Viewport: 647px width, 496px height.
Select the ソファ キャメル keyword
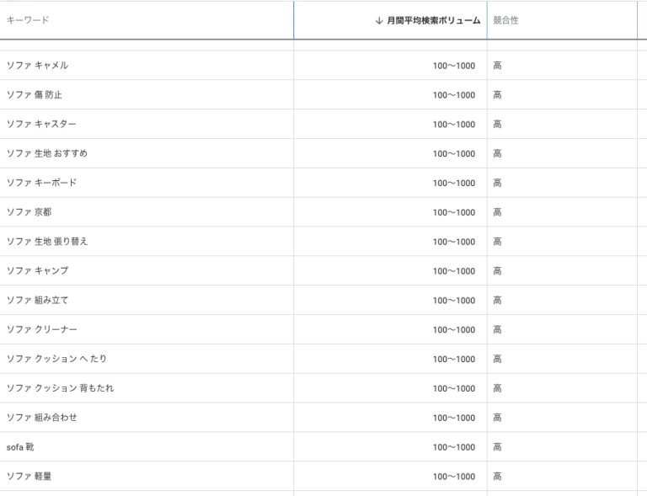37,66
